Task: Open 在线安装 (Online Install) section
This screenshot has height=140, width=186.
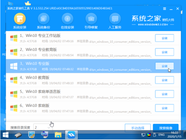Action: coord(67,21)
